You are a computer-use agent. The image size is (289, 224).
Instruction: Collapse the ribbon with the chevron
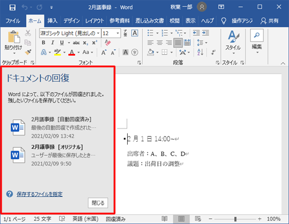click(x=283, y=63)
